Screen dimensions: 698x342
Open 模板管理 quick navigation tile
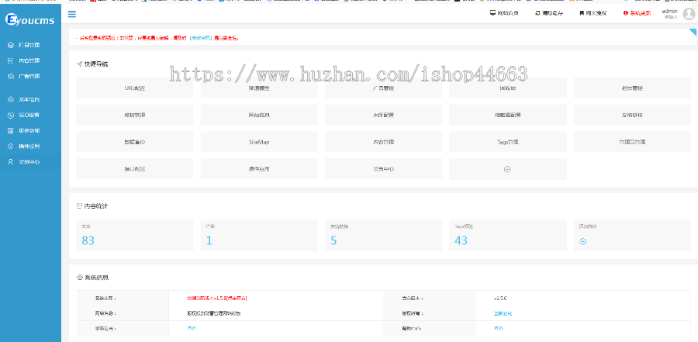[x=135, y=115]
